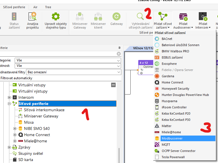Select Virtuální výstupy tree item

tap(33, 91)
